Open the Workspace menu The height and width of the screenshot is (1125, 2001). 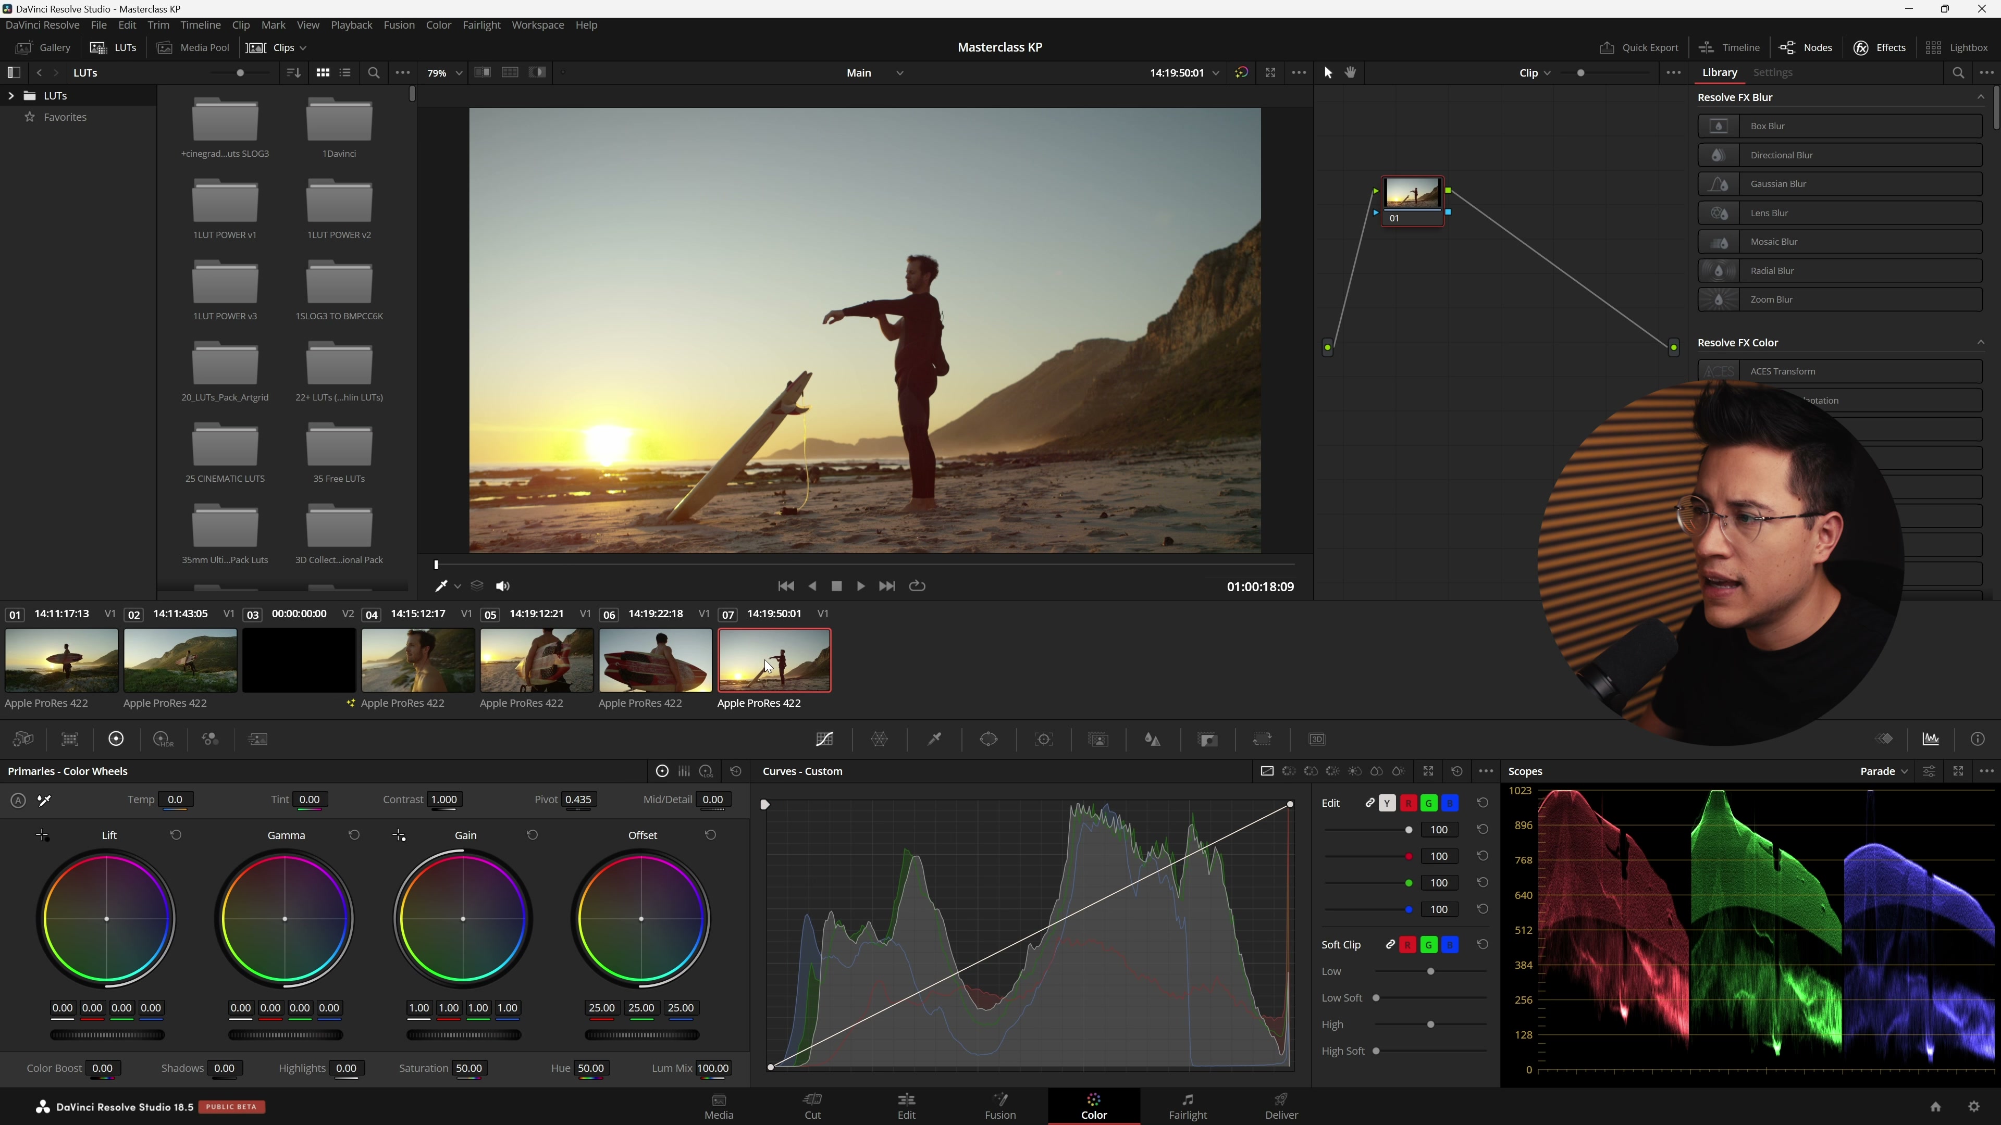[x=538, y=25]
